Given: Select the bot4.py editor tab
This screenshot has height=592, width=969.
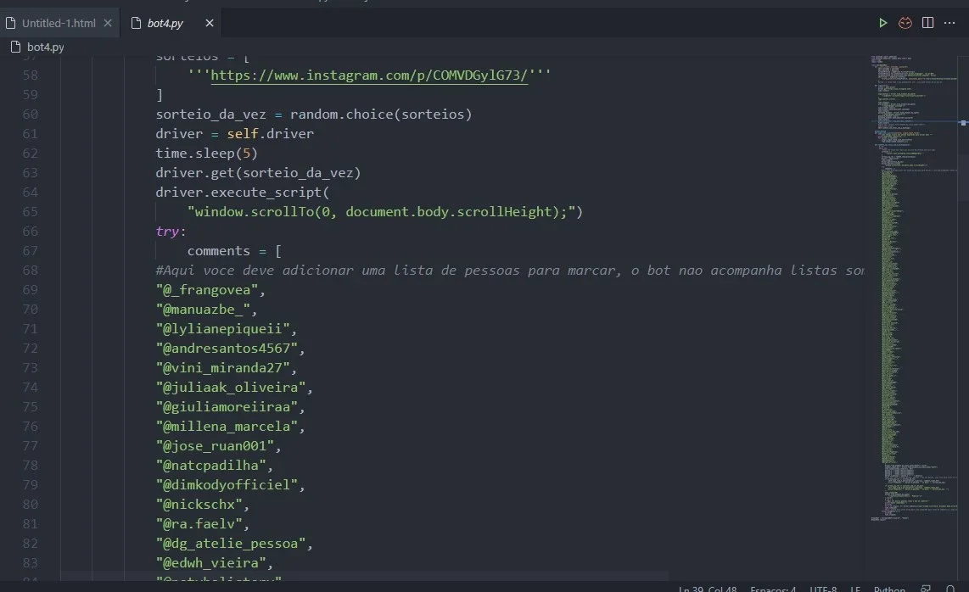Looking at the screenshot, I should click(x=165, y=23).
